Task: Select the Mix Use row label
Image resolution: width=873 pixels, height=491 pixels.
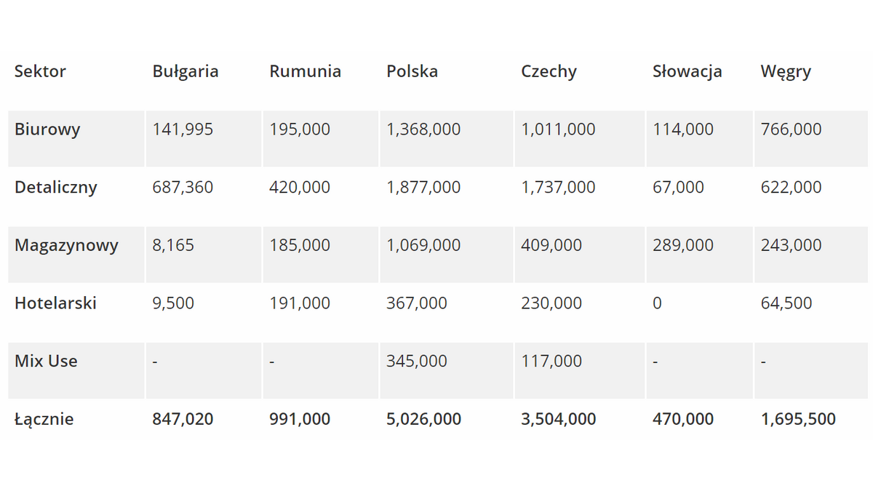Action: tap(46, 361)
